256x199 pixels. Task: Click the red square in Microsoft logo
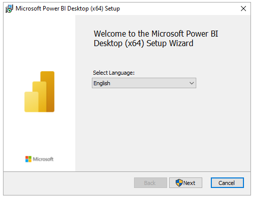[x=27, y=157]
